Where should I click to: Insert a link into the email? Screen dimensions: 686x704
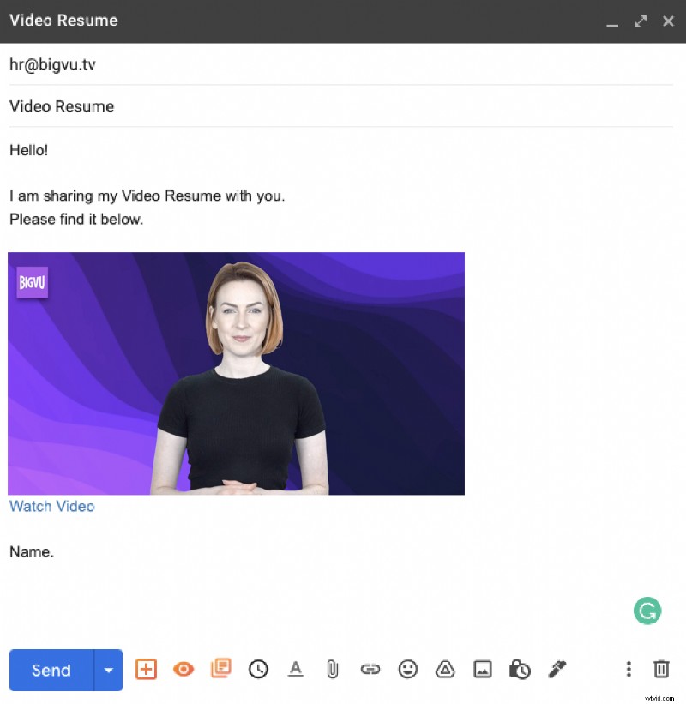tap(370, 670)
